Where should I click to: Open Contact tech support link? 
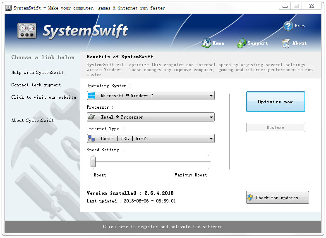[x=36, y=85]
